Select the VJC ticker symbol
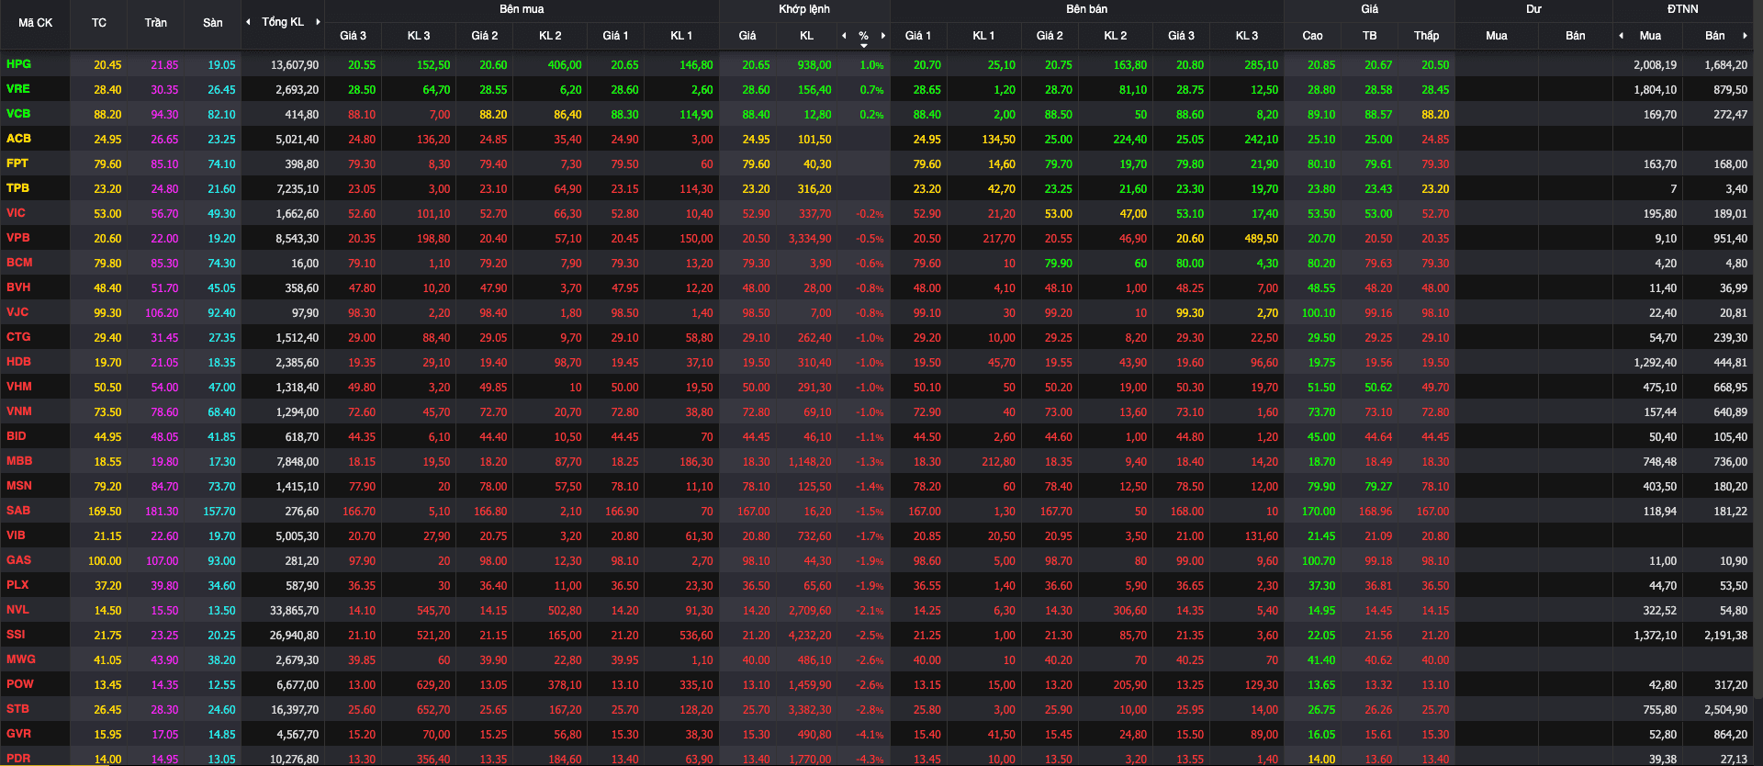The image size is (1763, 766). point(17,312)
